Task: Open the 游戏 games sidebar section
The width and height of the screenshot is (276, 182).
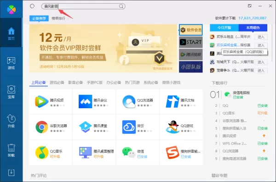Action: click(x=11, y=63)
